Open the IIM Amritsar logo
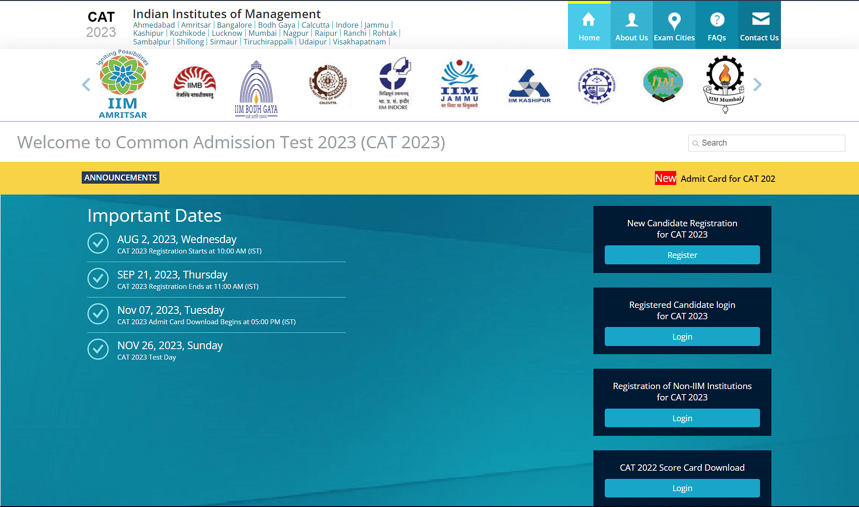 click(123, 84)
